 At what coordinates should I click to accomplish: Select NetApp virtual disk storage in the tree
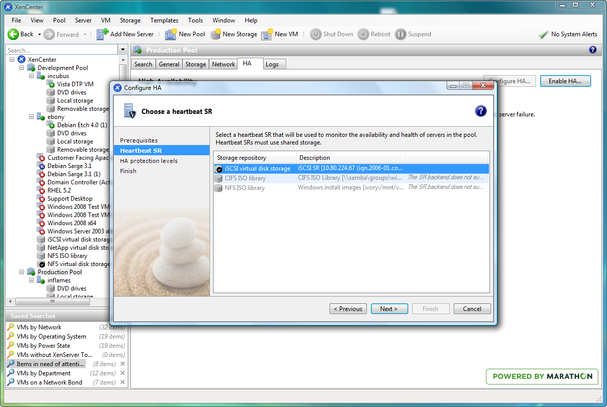pyautogui.click(x=78, y=248)
